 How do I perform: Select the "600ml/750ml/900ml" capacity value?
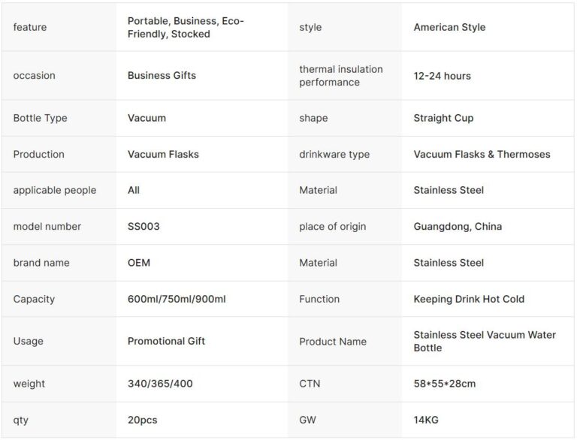pos(177,299)
